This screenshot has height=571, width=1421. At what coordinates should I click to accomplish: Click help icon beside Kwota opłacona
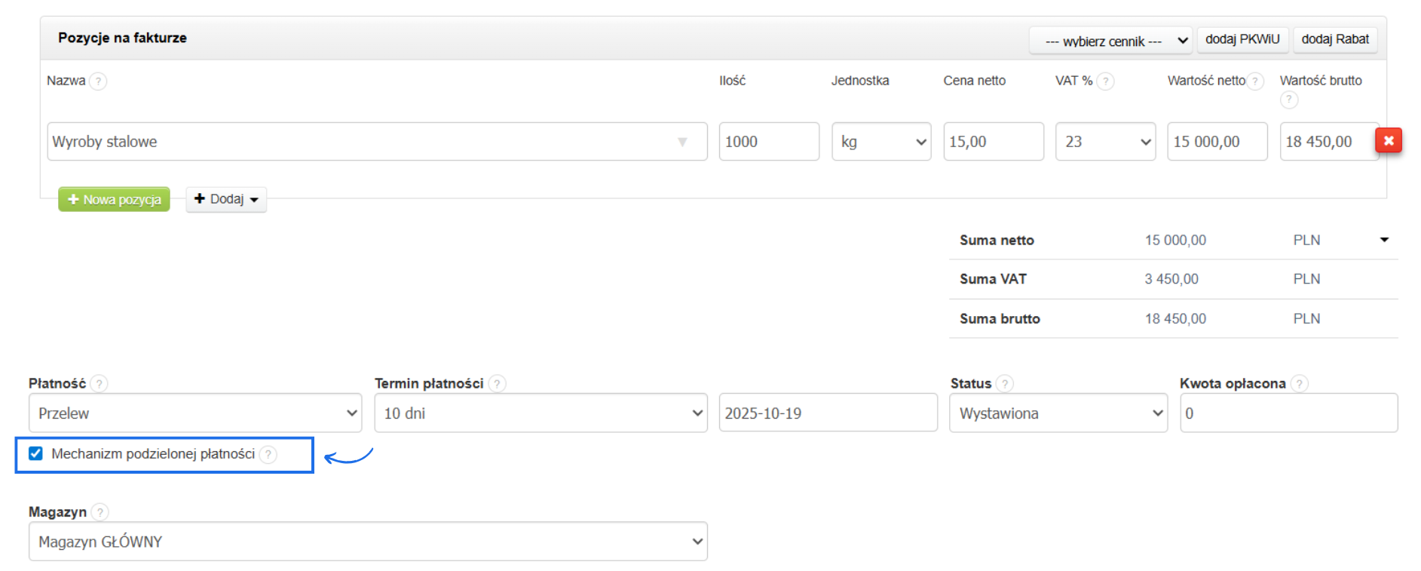pyautogui.click(x=1299, y=384)
